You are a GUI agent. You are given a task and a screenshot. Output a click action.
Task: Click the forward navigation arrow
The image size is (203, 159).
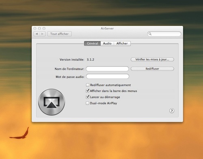coord(43,34)
